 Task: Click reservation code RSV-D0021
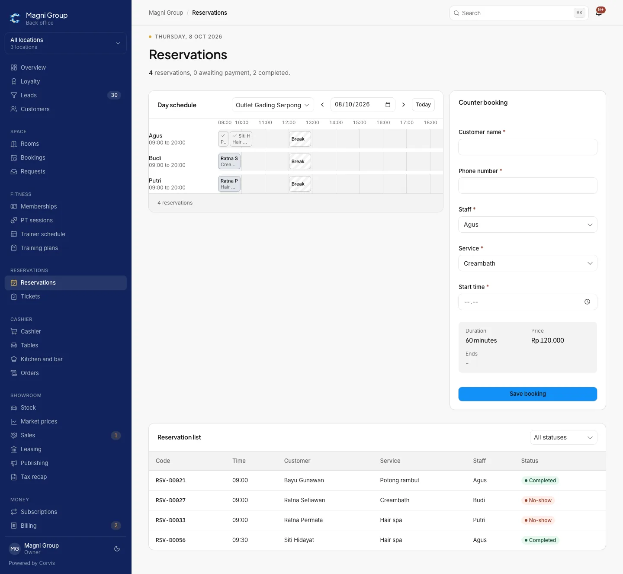tap(170, 481)
